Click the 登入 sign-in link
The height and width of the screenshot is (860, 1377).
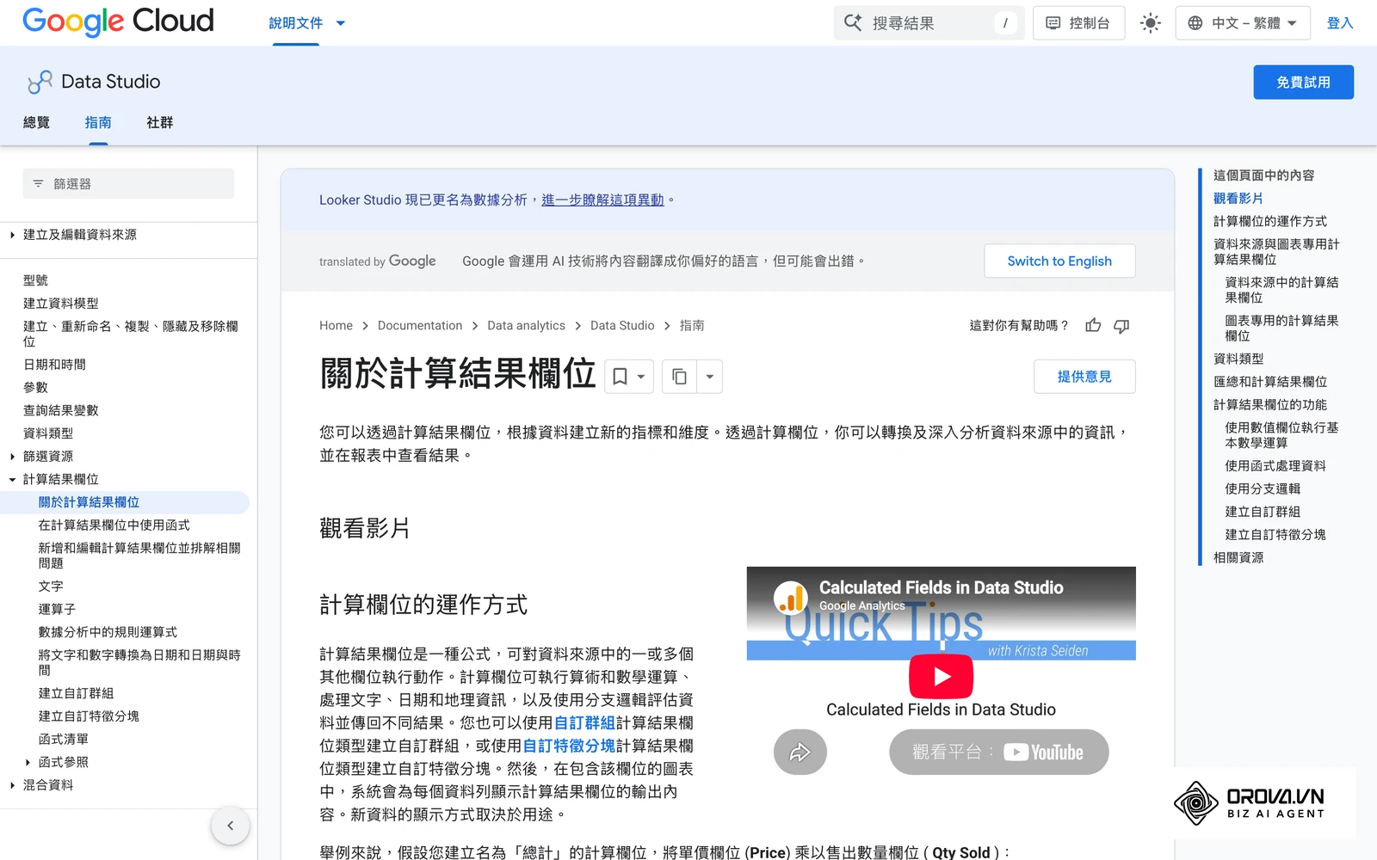click(1339, 23)
